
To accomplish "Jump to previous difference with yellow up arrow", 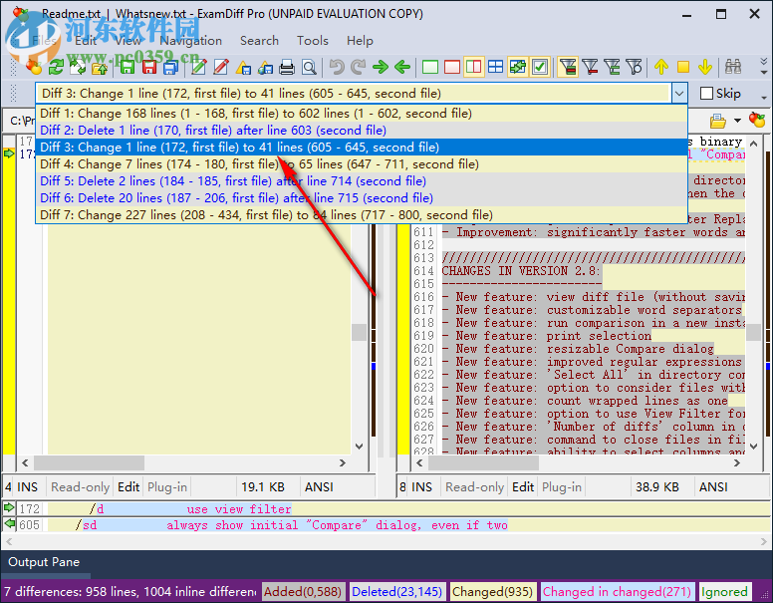I will [x=661, y=68].
